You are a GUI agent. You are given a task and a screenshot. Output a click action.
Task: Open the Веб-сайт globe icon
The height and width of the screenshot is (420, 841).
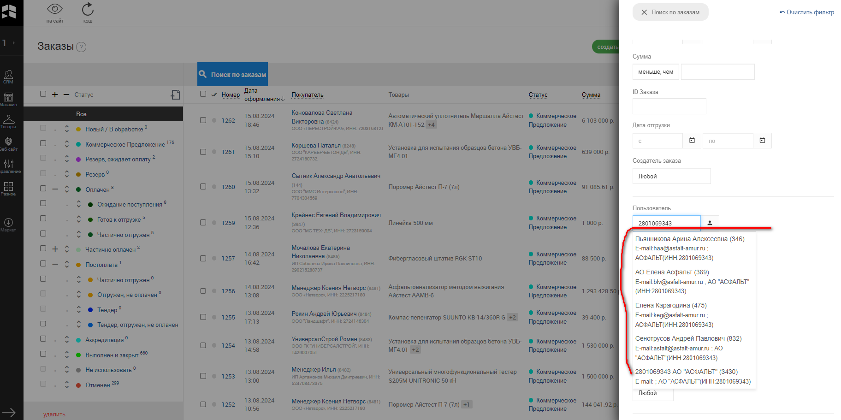pyautogui.click(x=8, y=143)
